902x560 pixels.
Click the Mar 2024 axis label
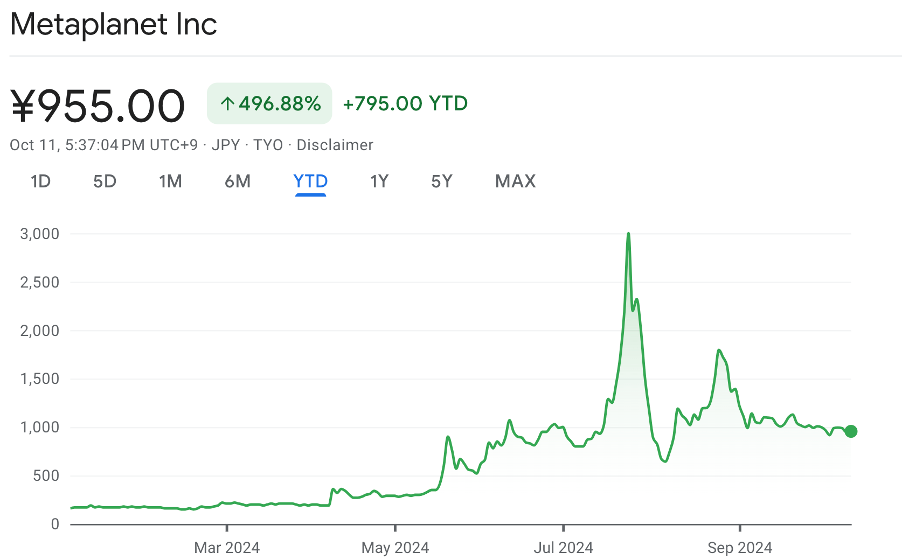tap(227, 548)
